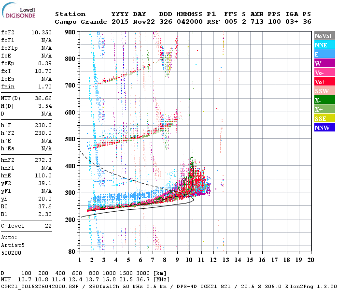Click the AXN value 713
This screenshot has height=290, width=338.
click(x=257, y=22)
